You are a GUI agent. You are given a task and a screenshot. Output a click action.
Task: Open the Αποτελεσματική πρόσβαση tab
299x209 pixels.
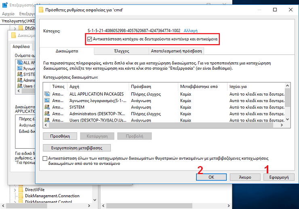pyautogui.click(x=175, y=51)
